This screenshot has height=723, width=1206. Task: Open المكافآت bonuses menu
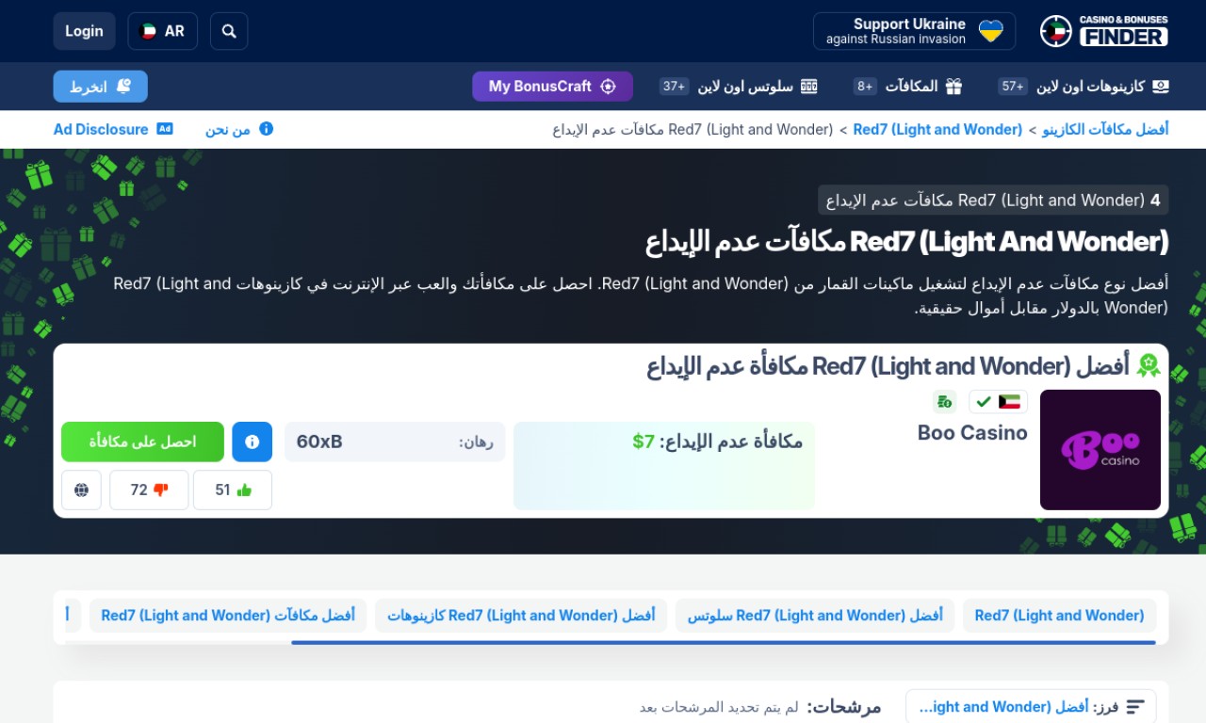click(908, 87)
